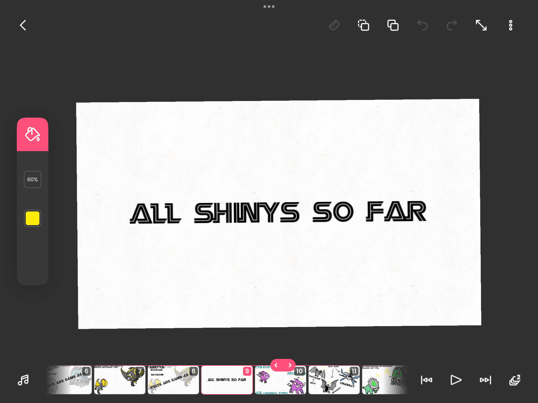The image size is (538, 403).
Task: Open the layers panel showing 2 layers
Action: tap(515, 380)
